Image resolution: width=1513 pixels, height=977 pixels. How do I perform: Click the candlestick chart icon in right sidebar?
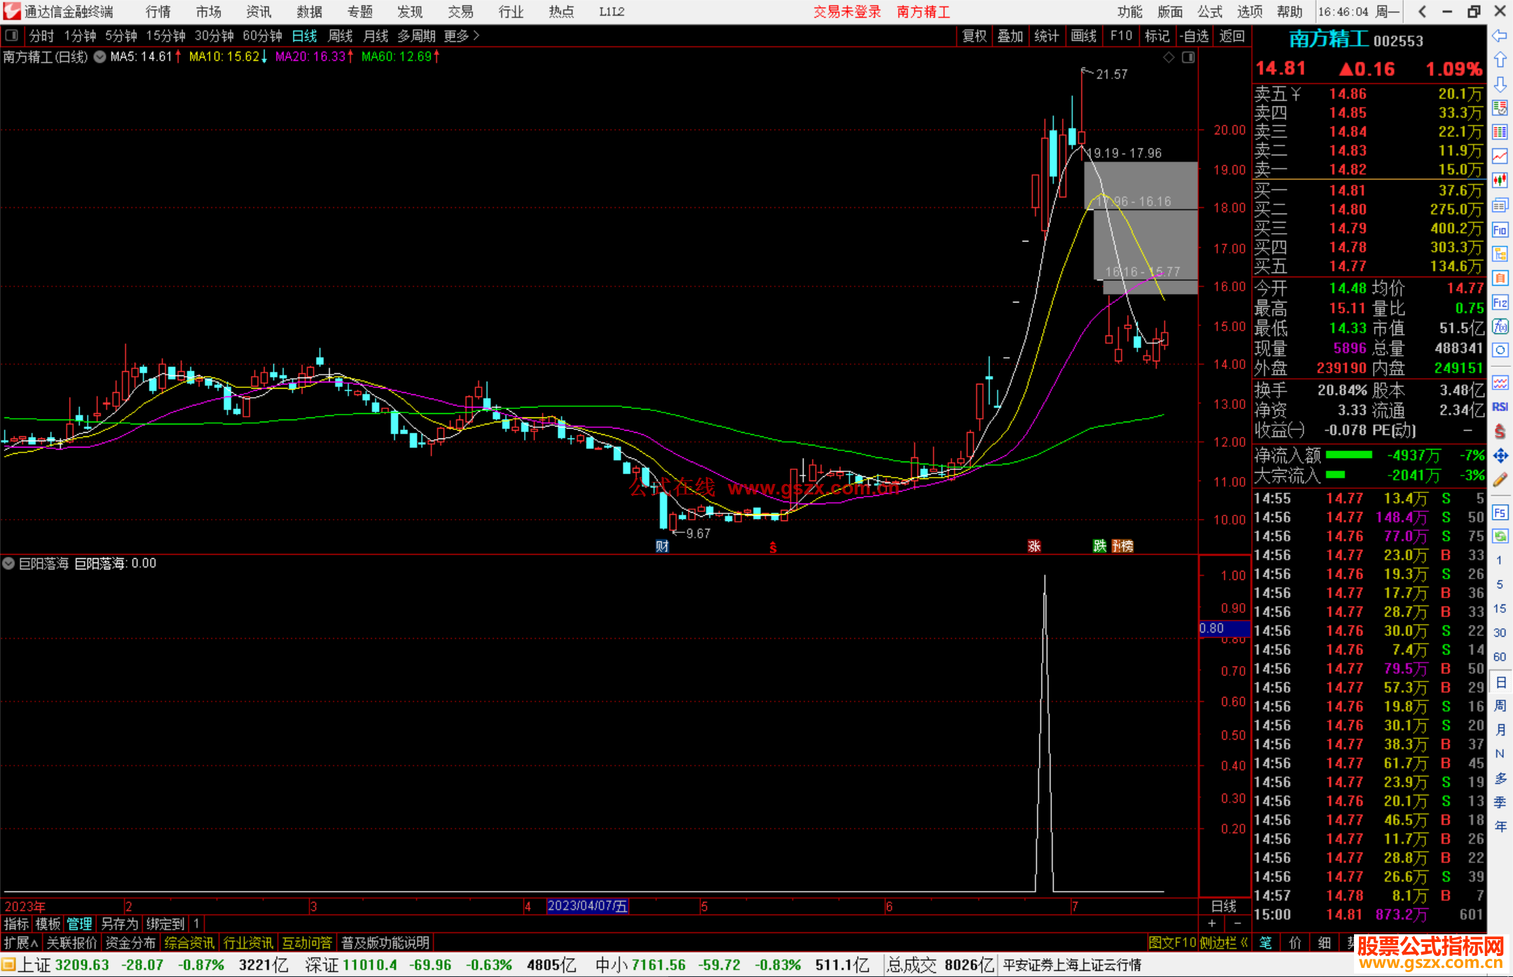[1500, 180]
